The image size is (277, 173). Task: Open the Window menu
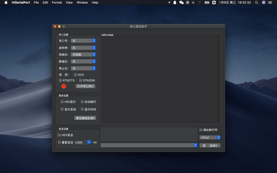point(82,2)
